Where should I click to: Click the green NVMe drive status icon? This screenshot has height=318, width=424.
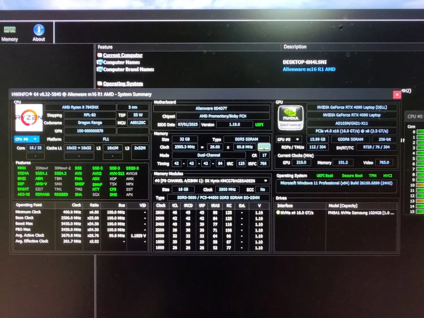coord(278,213)
